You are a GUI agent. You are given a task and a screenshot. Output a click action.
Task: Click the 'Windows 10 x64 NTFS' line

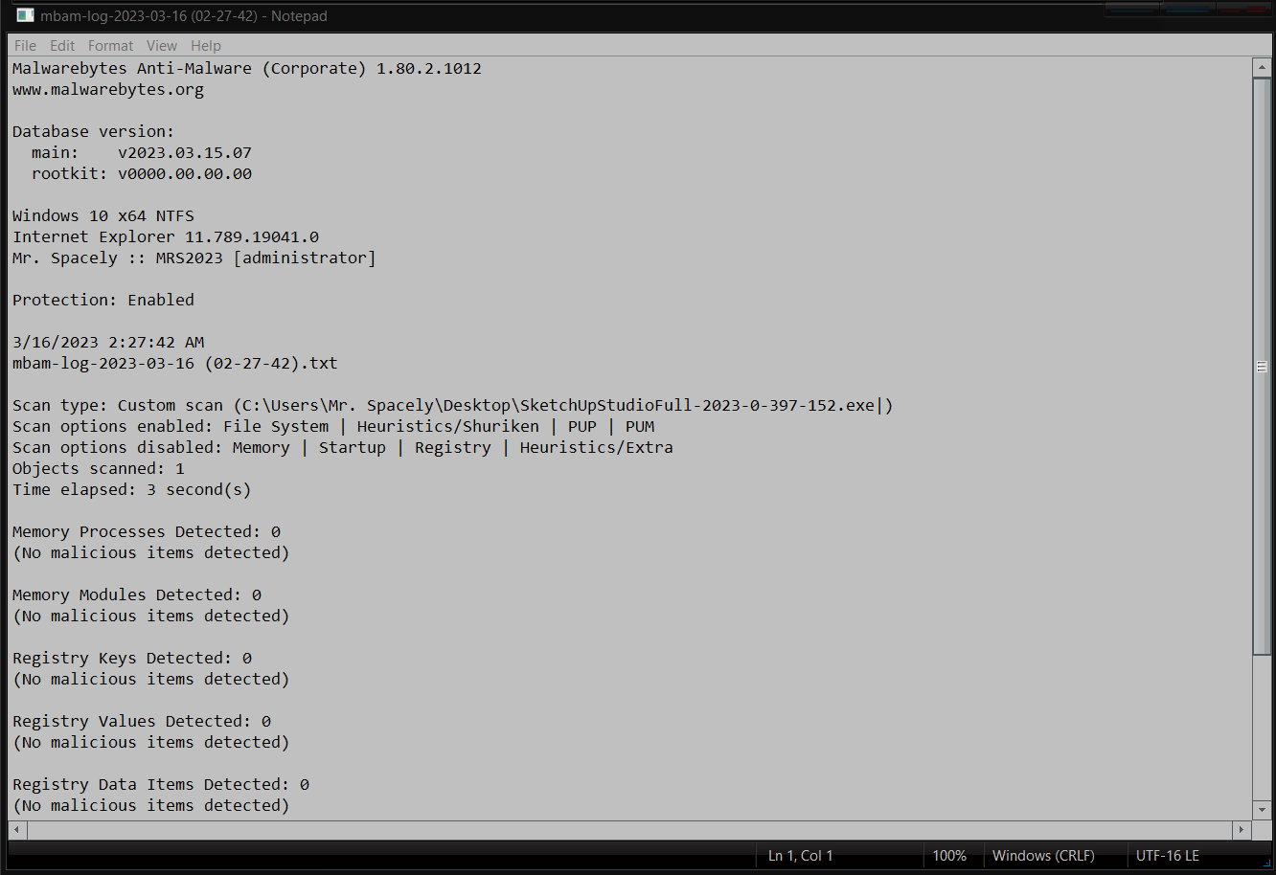tap(103, 216)
